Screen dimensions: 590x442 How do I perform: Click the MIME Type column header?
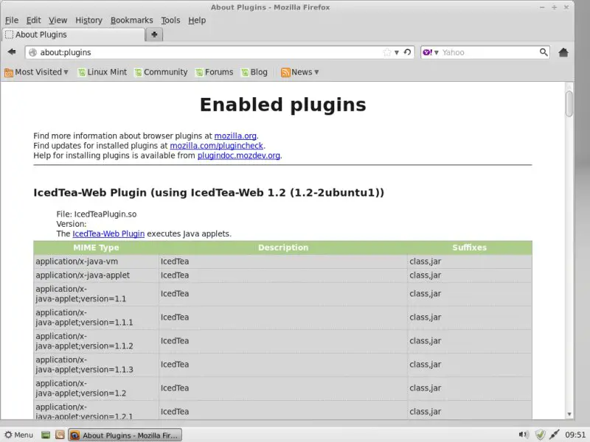coord(96,248)
